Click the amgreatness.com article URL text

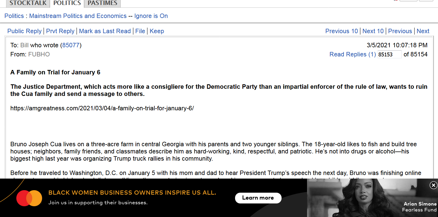point(102,108)
